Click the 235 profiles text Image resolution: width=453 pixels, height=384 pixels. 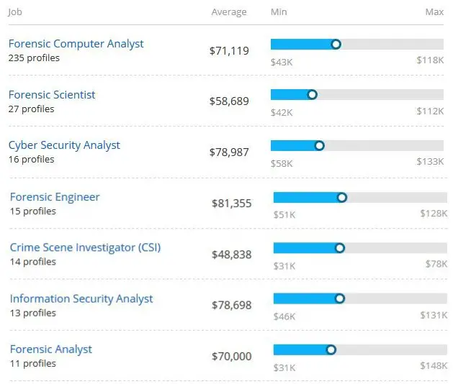coord(34,58)
